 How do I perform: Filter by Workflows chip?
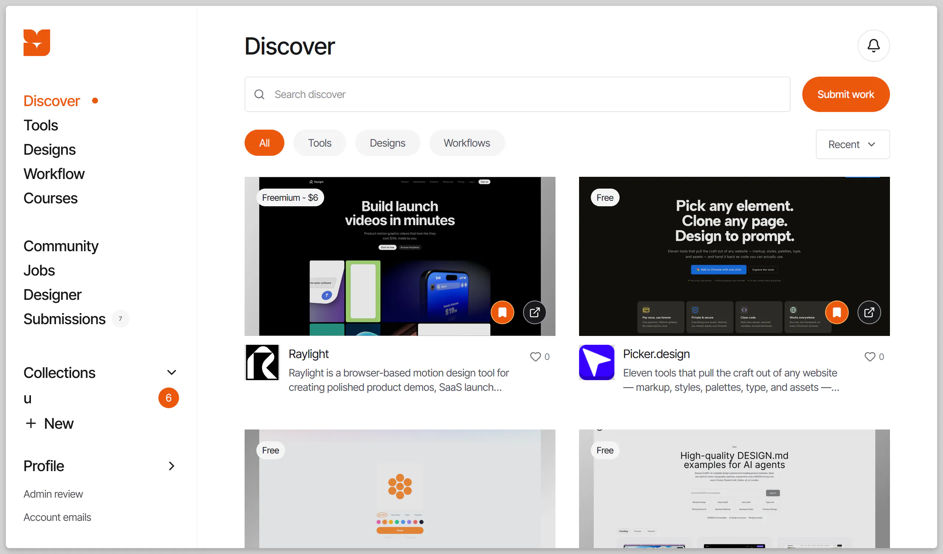point(467,143)
